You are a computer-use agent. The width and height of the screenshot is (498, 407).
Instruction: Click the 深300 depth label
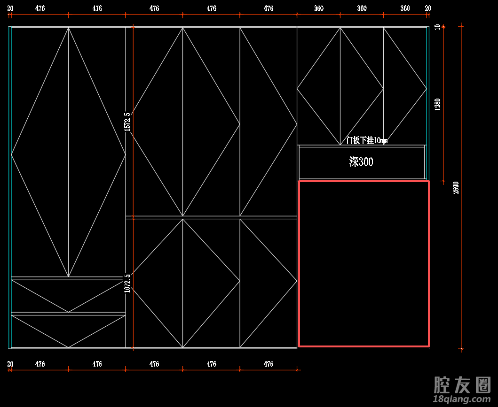coord(361,162)
